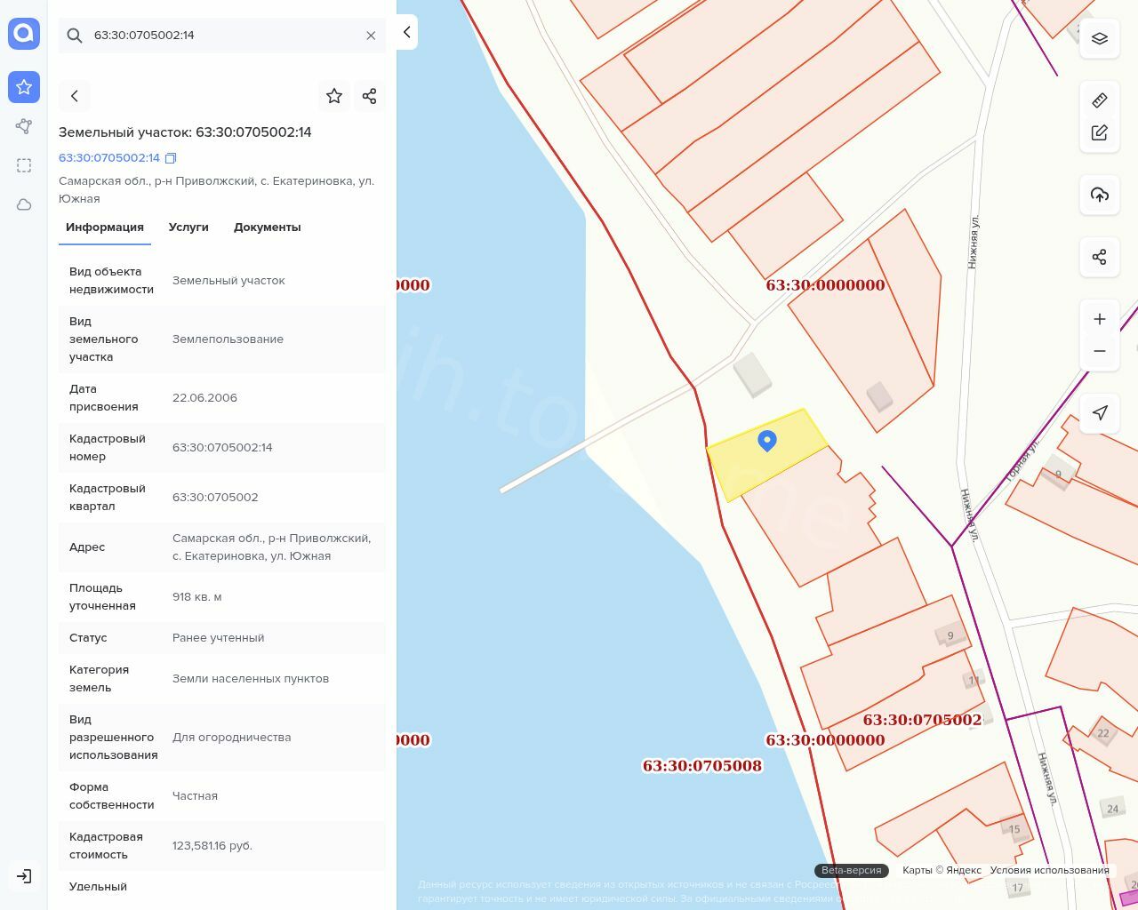Activate the draw/edit geometry tool

tap(1100, 132)
